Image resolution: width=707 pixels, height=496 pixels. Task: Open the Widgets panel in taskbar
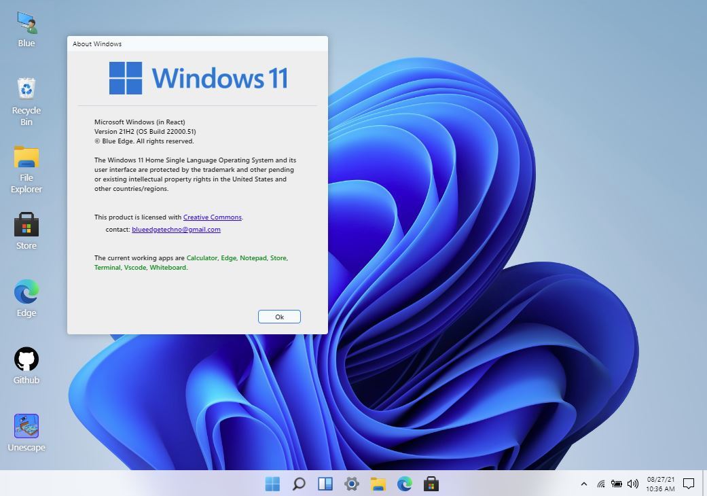point(325,484)
